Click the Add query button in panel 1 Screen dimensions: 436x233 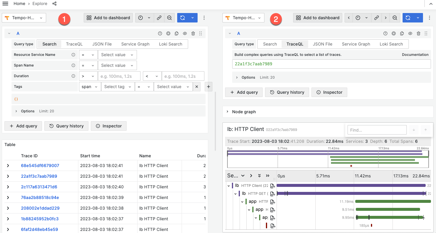(x=23, y=126)
